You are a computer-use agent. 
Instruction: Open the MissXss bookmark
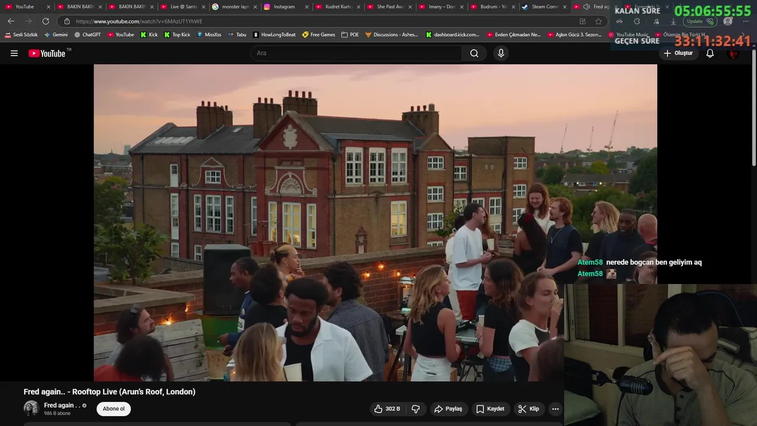pyautogui.click(x=209, y=35)
